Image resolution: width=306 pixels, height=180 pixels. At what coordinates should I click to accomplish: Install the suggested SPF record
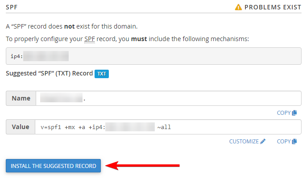pyautogui.click(x=53, y=166)
